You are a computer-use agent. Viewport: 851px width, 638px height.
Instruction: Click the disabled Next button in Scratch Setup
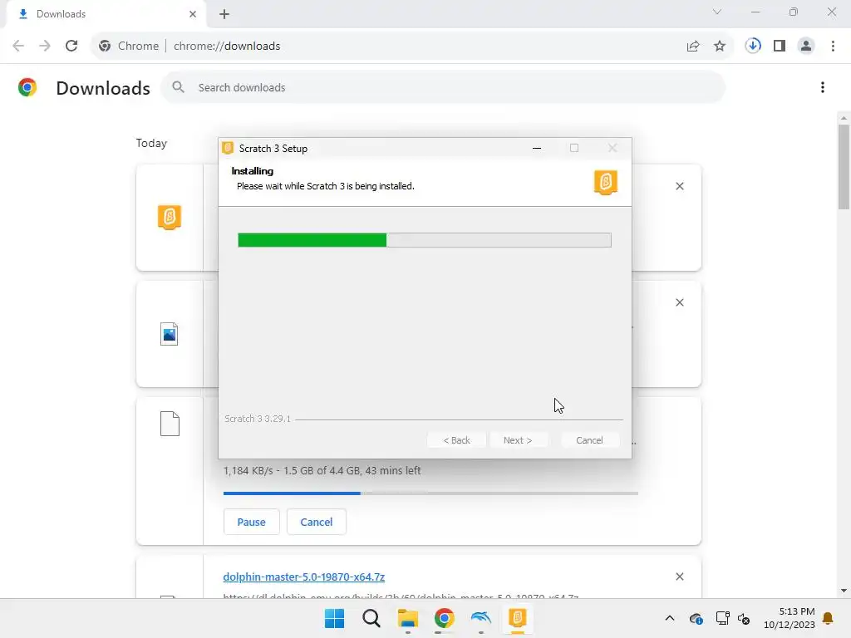point(518,440)
